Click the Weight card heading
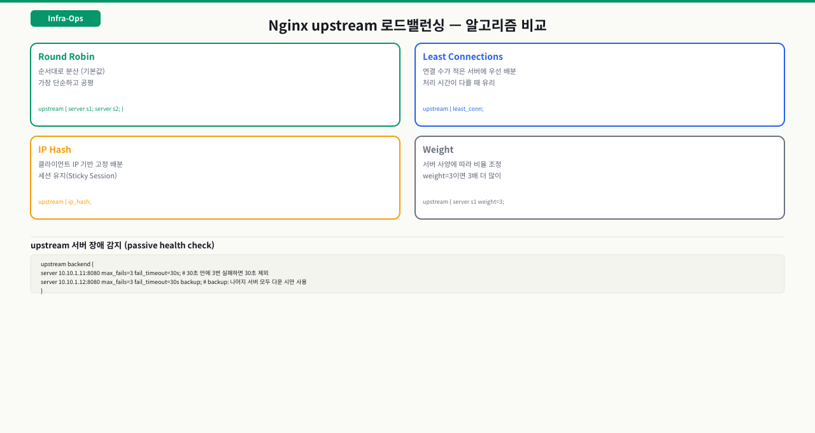This screenshot has width=815, height=433. tap(438, 150)
